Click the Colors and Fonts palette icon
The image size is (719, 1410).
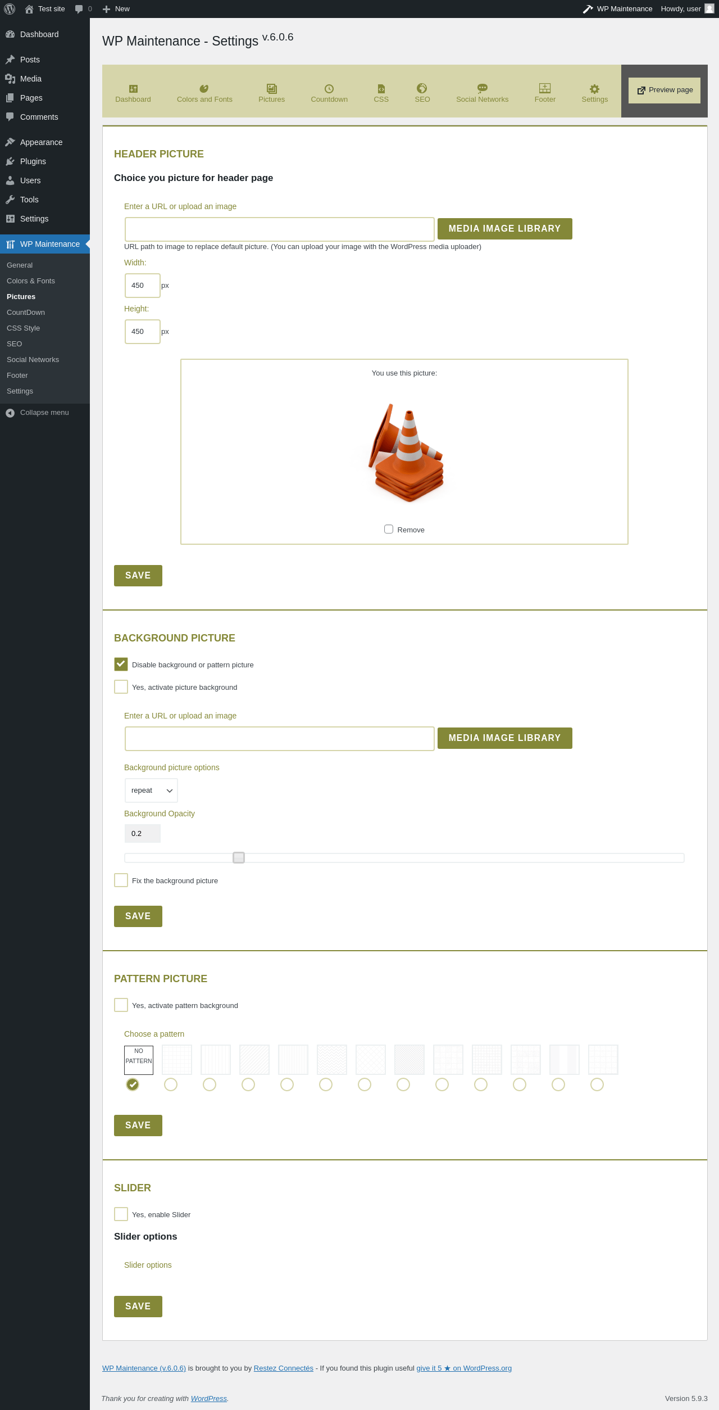pos(204,88)
